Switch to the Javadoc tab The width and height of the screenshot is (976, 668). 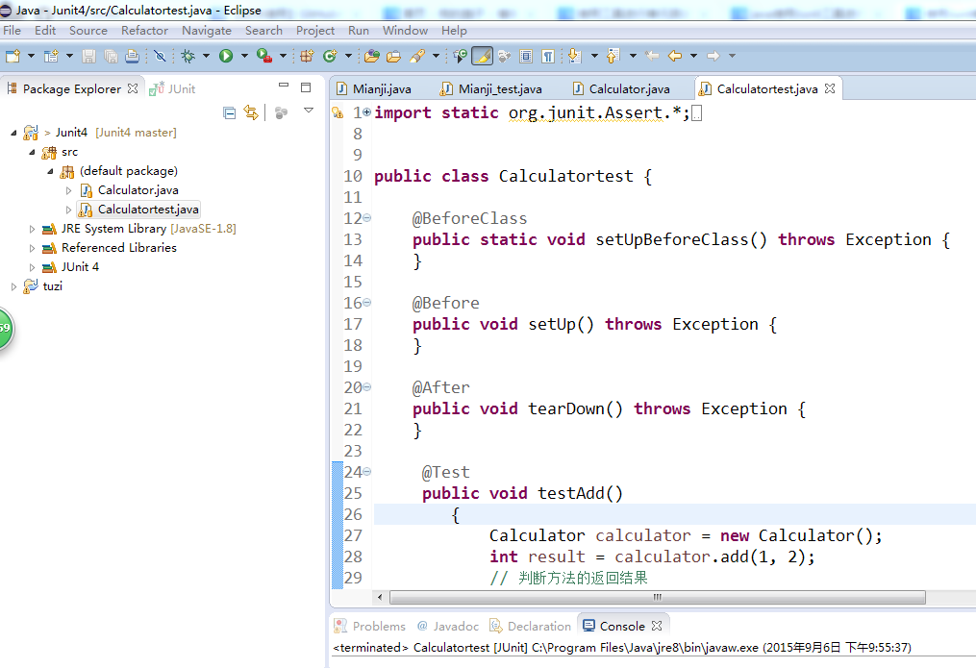tap(448, 626)
